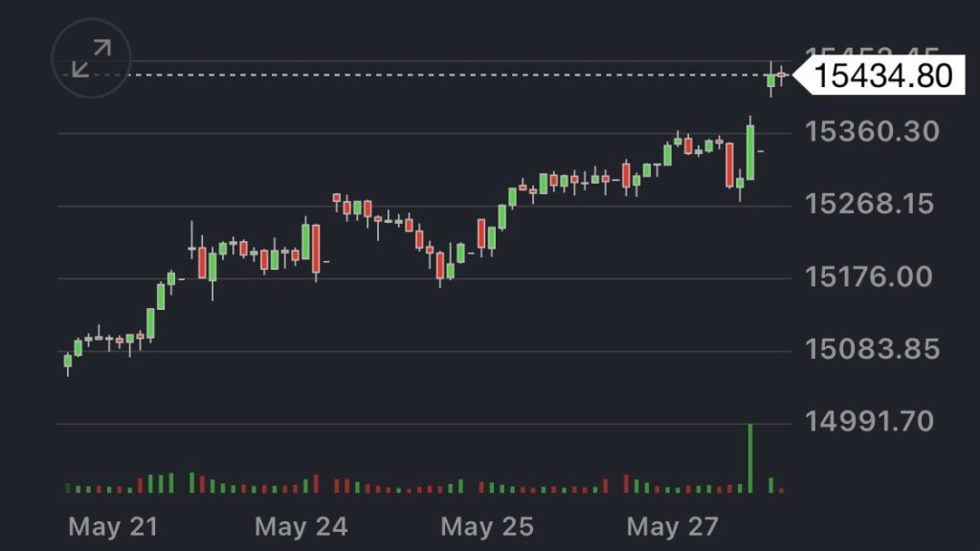Click the green candle beside the last red candle
This screenshot has height=551, width=980.
[770, 81]
